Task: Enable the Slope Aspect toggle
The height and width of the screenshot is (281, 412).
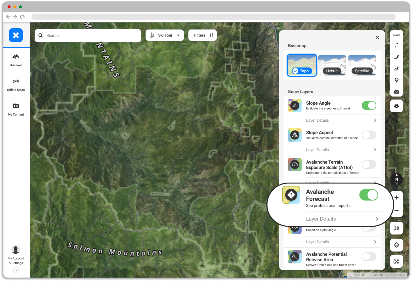Action: click(369, 135)
